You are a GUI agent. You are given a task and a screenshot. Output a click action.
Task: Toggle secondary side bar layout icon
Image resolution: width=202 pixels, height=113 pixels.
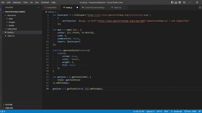179,2
